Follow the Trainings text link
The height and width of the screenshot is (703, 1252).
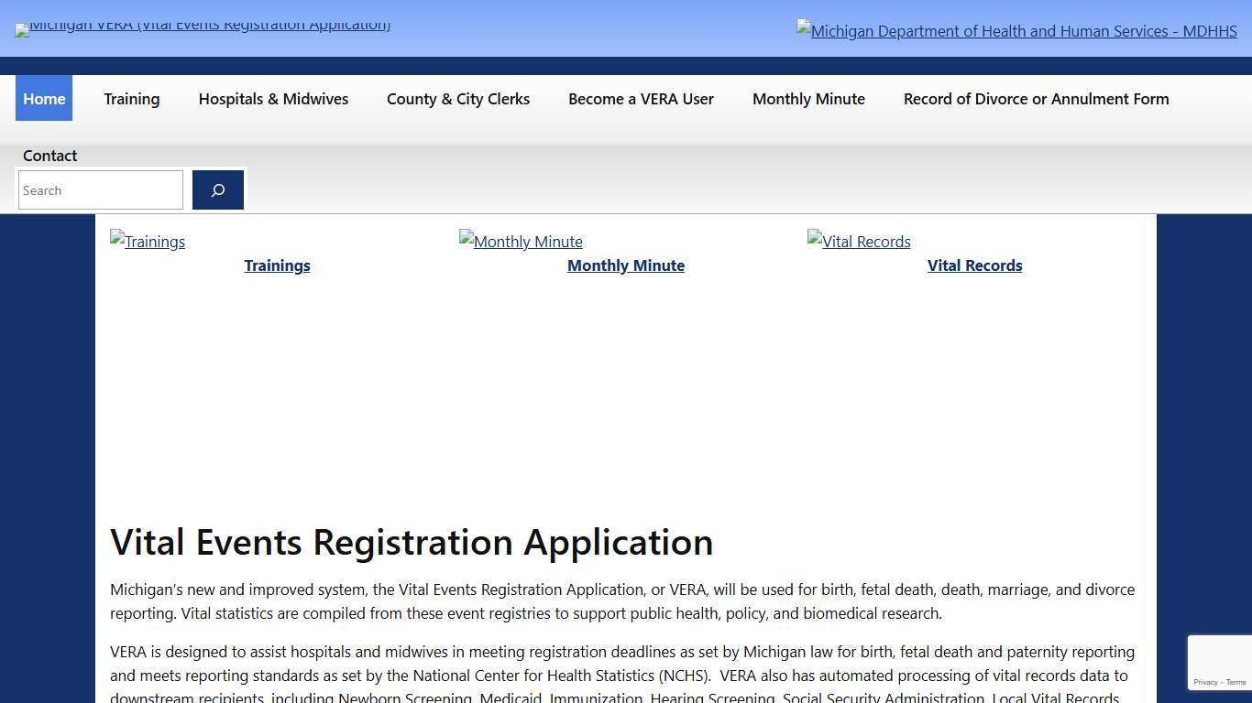click(277, 265)
